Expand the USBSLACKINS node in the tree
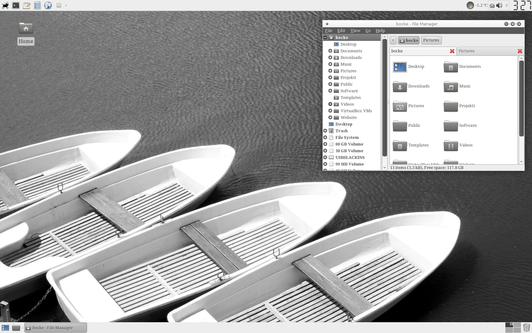 pyautogui.click(x=325, y=157)
